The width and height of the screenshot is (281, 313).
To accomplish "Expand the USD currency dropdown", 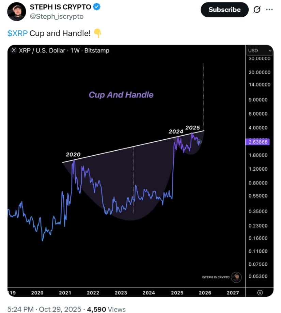I will (260, 50).
